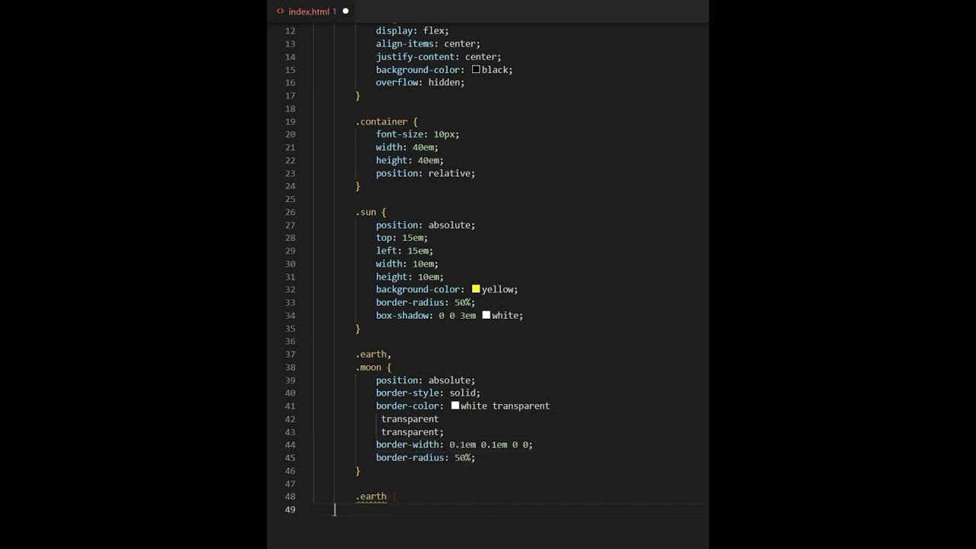Click the ".earth," selector followed by a comma
The height and width of the screenshot is (549, 976).
(374, 354)
